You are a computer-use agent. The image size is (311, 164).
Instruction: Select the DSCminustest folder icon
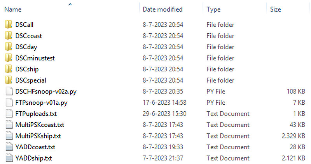click(x=9, y=58)
